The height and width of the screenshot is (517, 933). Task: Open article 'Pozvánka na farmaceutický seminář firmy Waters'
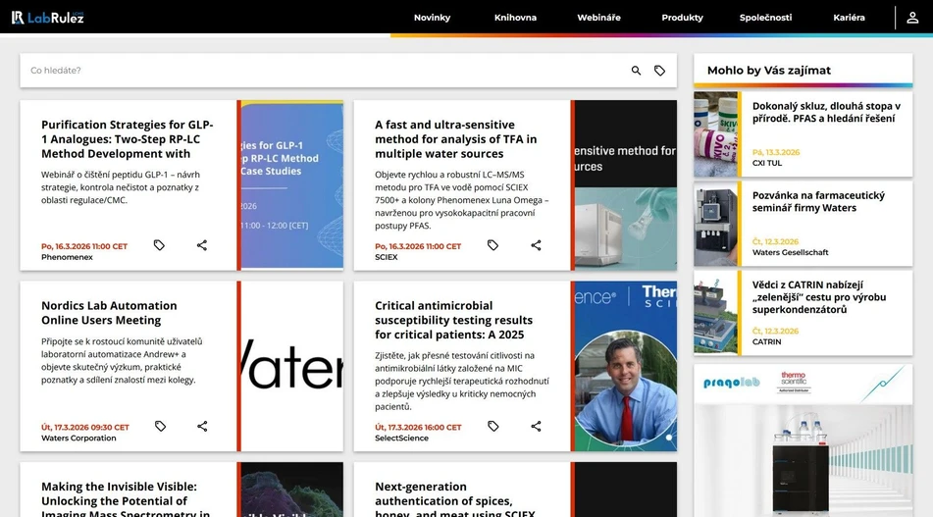tap(818, 201)
